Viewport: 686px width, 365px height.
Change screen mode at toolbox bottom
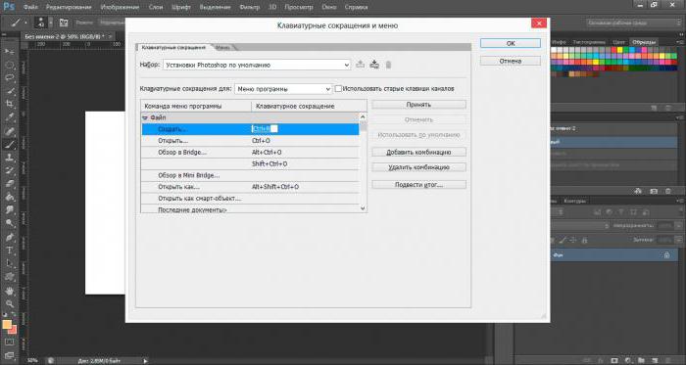point(9,355)
